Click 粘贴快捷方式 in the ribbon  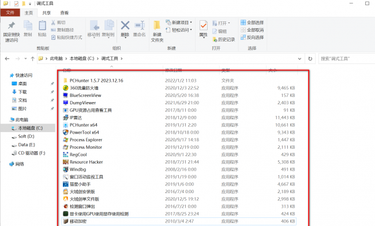pos(66,37)
